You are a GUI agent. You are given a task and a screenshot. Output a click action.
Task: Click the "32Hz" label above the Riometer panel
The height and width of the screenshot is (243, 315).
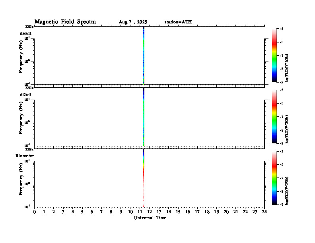pyautogui.click(x=29, y=149)
